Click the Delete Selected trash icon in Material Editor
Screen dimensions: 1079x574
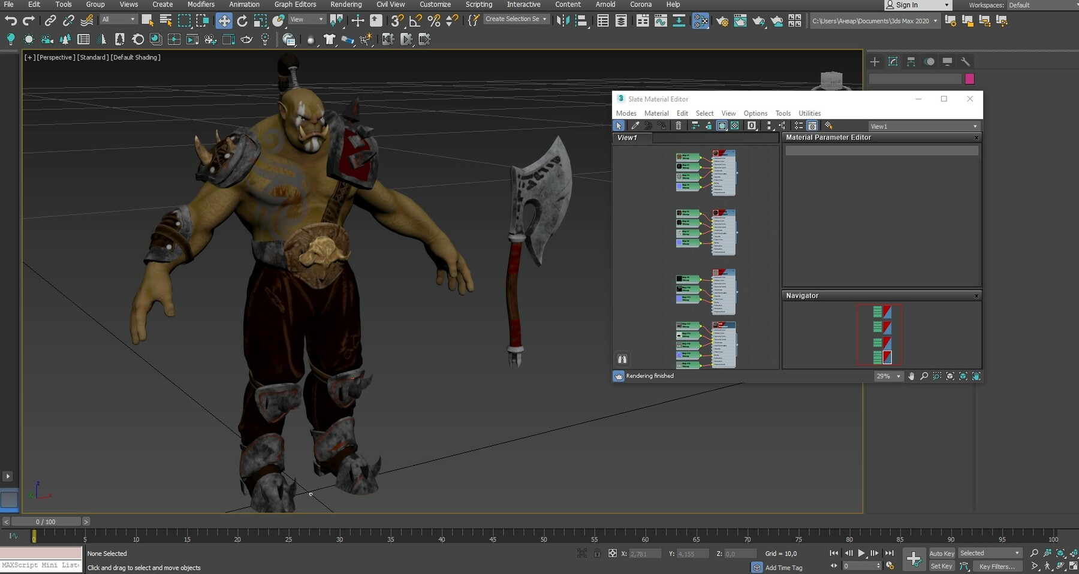(679, 126)
